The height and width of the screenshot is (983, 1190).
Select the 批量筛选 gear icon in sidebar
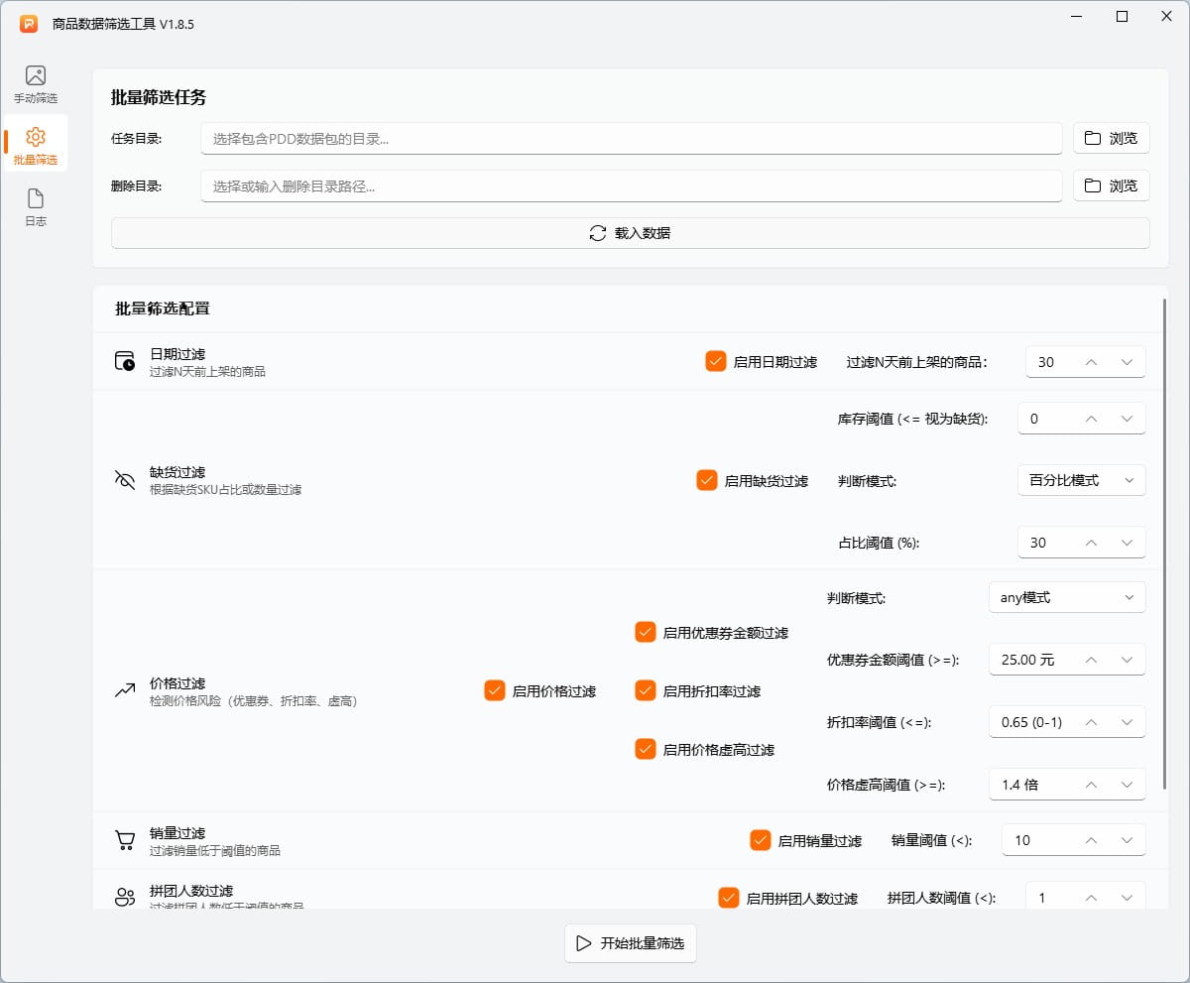point(36,137)
